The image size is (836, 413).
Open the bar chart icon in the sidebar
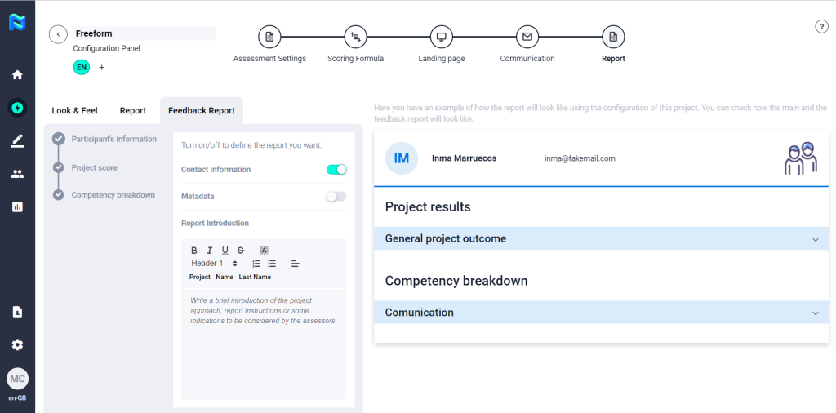pyautogui.click(x=17, y=207)
